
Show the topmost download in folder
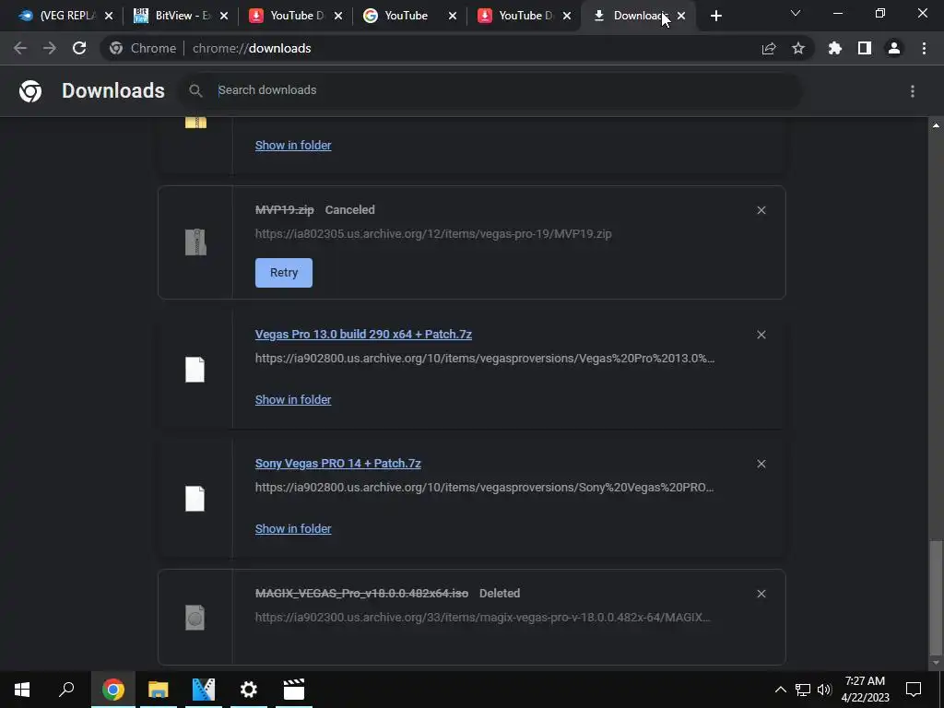click(x=293, y=145)
